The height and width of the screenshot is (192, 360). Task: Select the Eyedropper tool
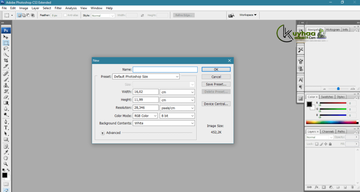(6, 152)
